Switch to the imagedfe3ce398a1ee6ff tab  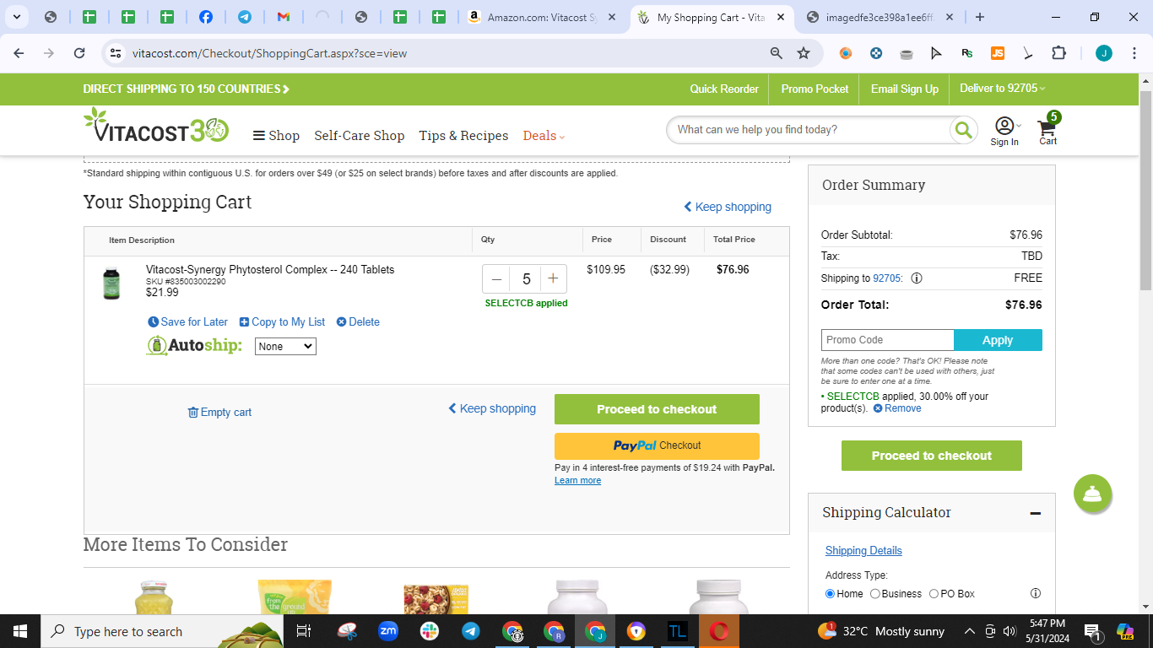[x=880, y=17]
